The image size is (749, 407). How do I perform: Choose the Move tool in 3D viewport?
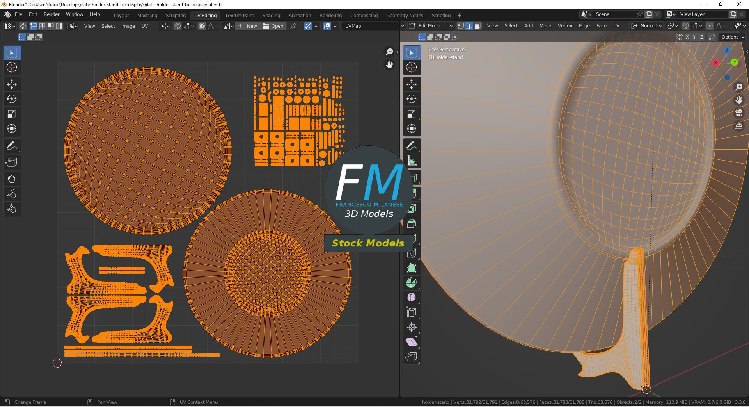click(x=412, y=84)
